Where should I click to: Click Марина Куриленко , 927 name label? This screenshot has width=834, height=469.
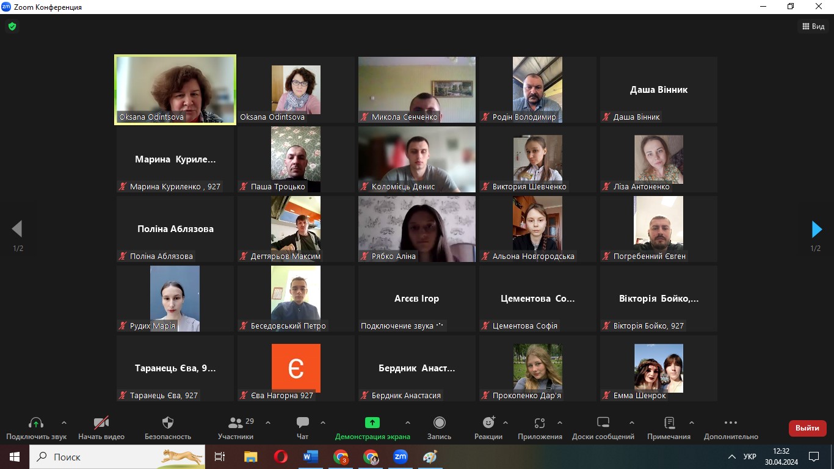pyautogui.click(x=175, y=187)
